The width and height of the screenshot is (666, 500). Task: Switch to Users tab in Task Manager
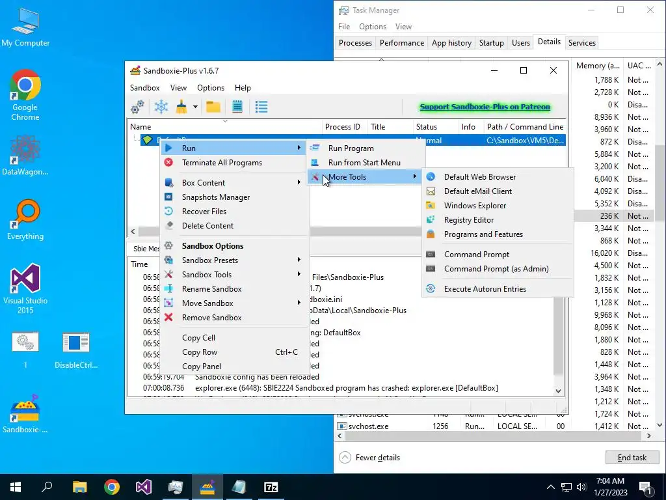point(521,42)
